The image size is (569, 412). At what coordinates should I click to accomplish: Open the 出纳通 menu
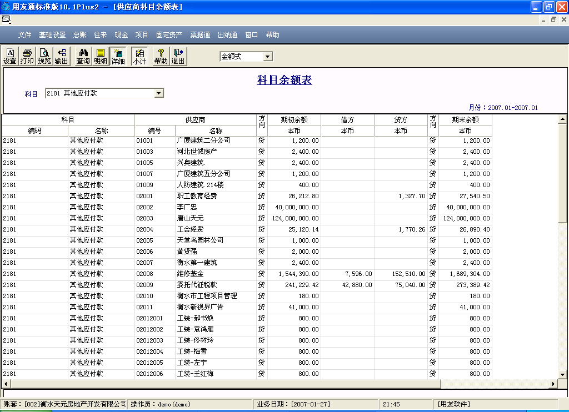(227, 35)
